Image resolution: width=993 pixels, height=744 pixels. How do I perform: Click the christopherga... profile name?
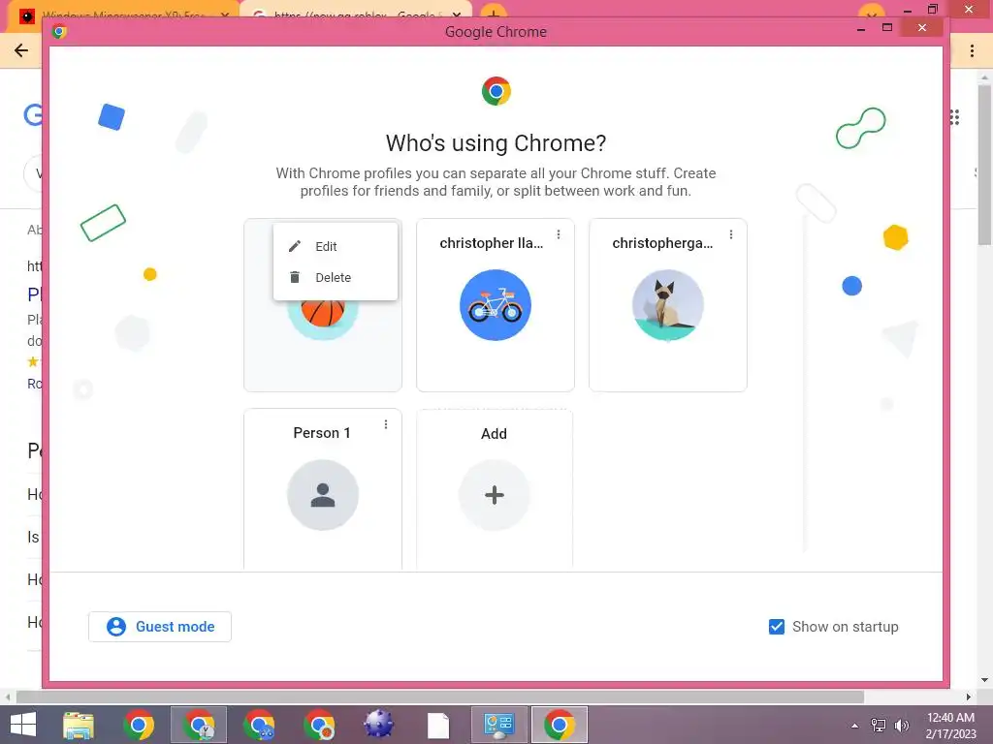point(662,243)
